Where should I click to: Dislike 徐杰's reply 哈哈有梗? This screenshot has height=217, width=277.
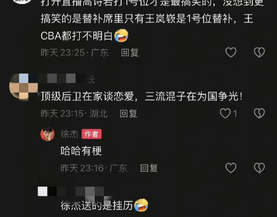point(259,168)
